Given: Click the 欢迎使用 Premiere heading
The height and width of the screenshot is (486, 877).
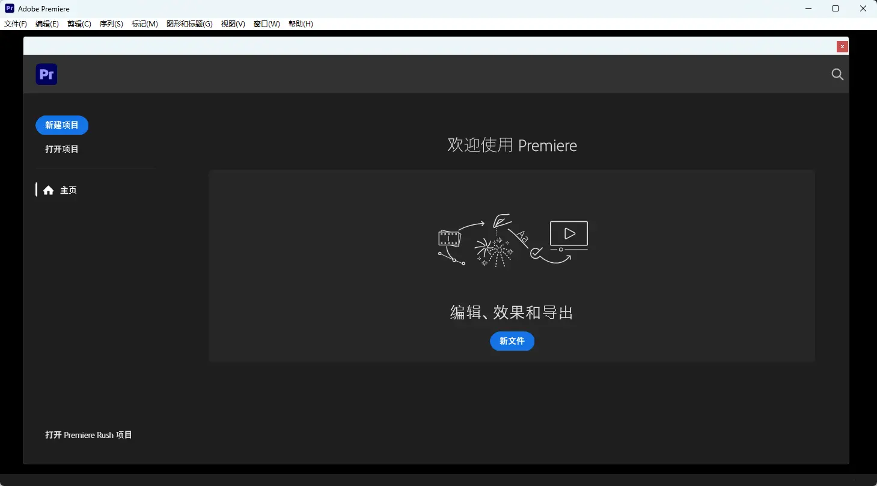Looking at the screenshot, I should tap(512, 145).
